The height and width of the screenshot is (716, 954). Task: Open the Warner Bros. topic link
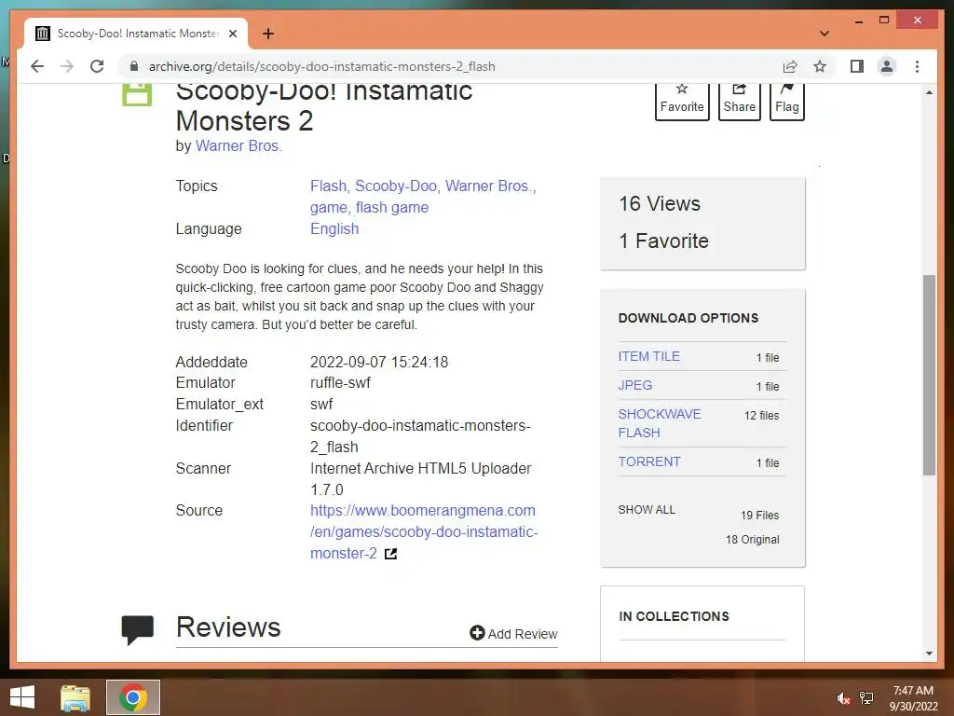pos(490,186)
